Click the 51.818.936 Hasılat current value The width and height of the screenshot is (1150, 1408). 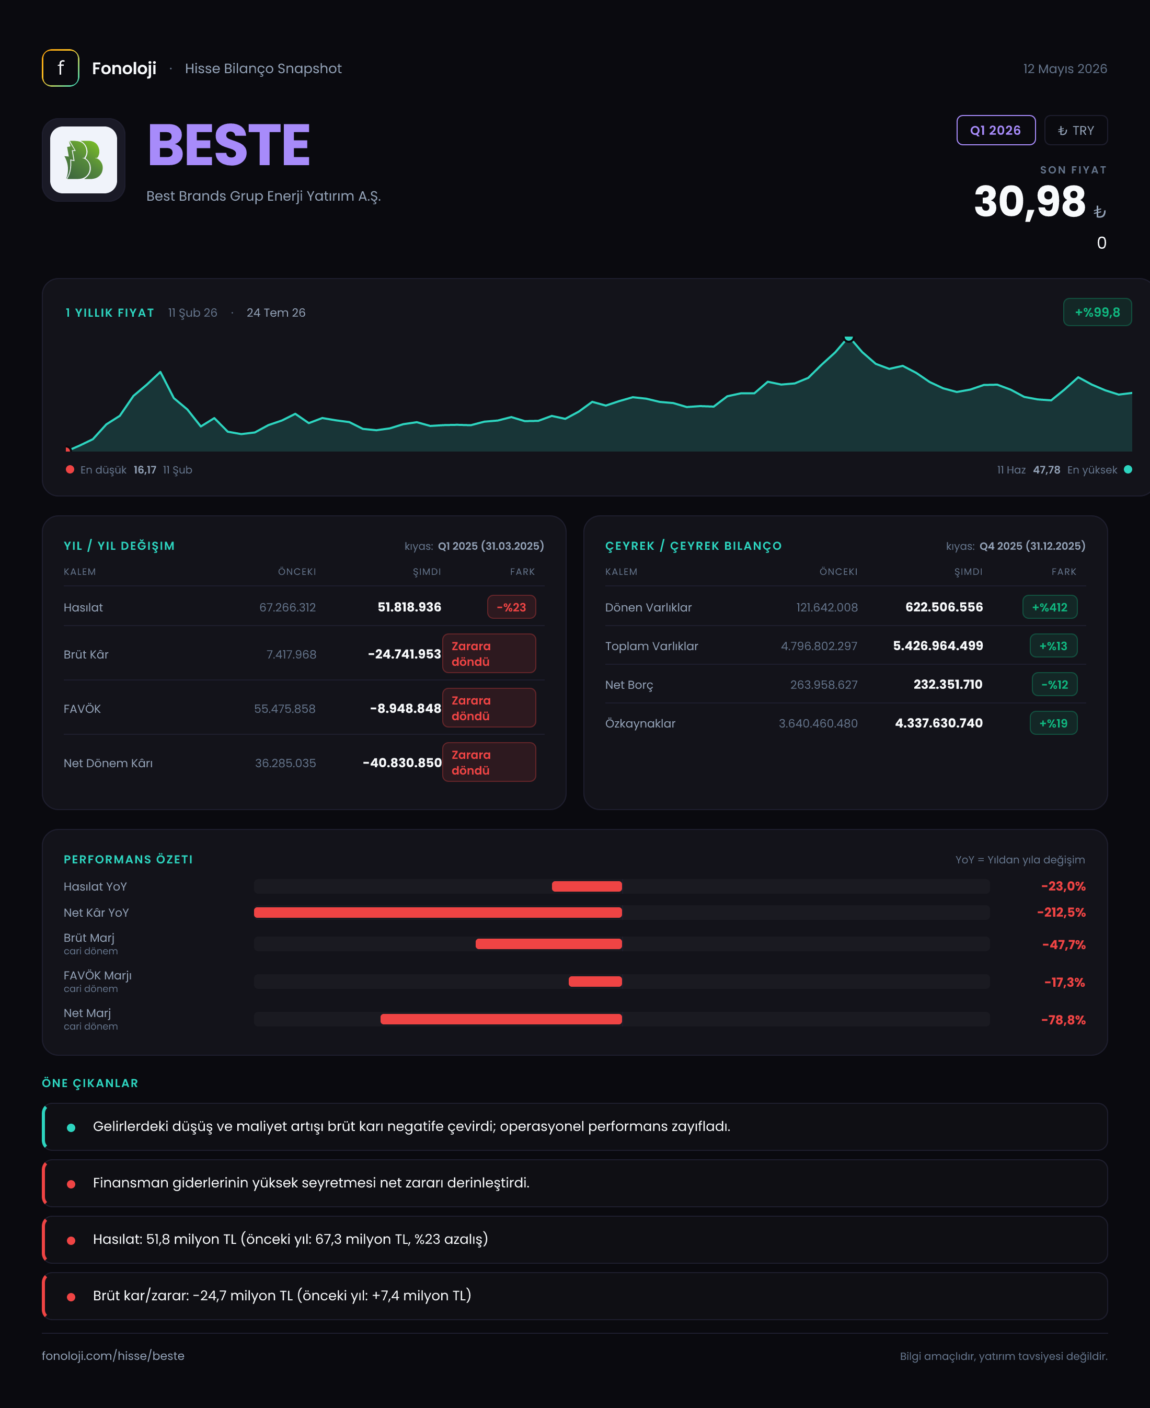tap(409, 607)
